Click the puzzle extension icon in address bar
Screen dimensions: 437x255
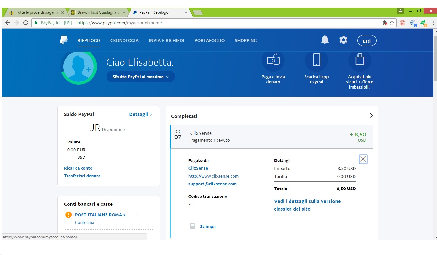coord(385,23)
